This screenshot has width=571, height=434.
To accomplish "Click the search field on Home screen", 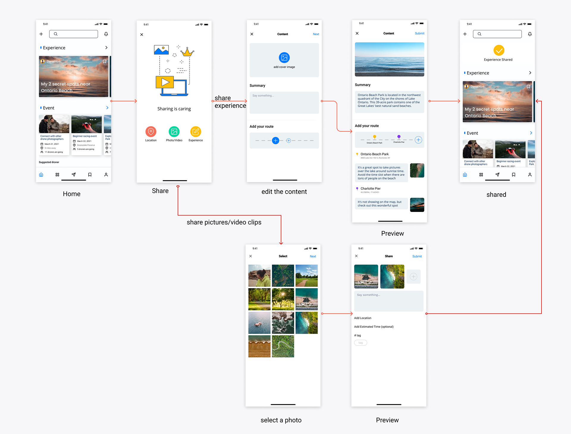I will pos(73,34).
